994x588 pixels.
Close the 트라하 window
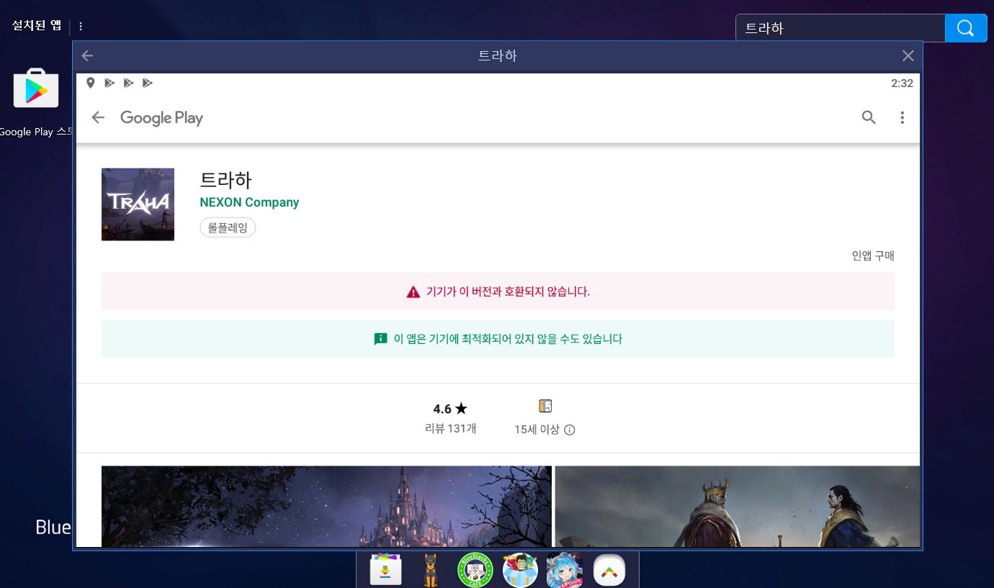pos(908,56)
